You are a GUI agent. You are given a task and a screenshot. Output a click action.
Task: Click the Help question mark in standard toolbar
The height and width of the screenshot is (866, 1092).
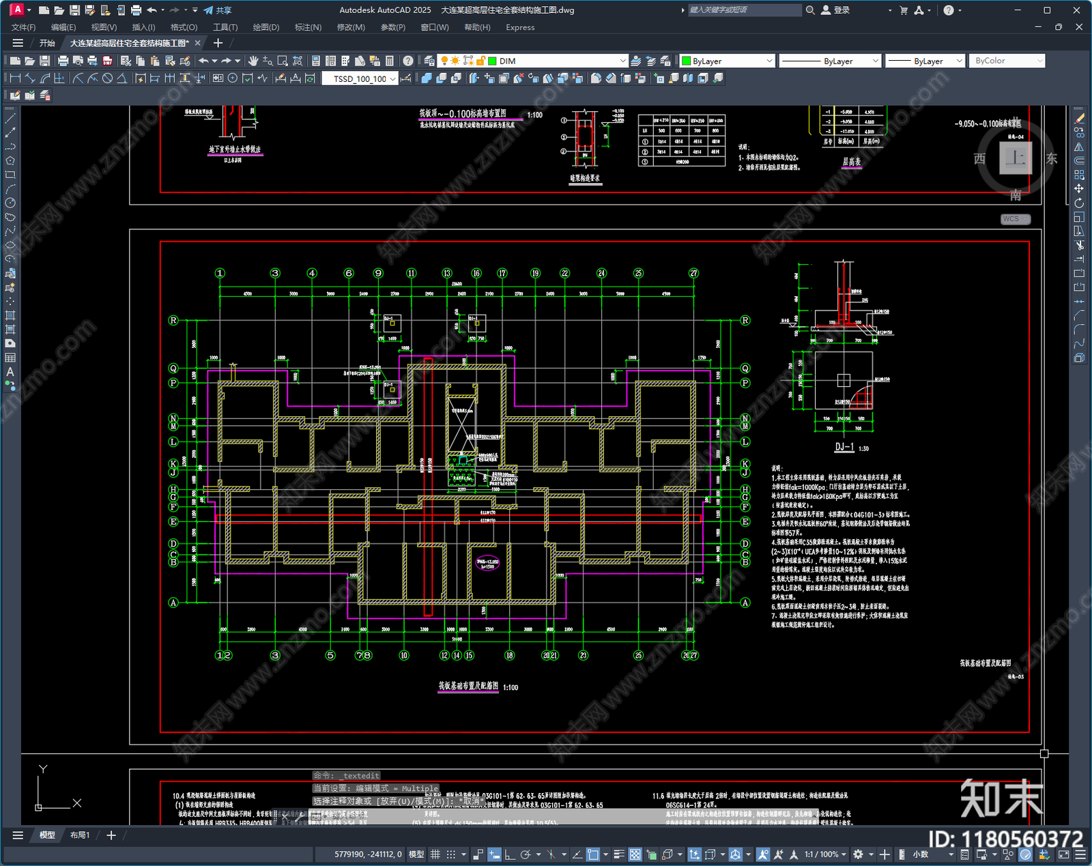[408, 61]
